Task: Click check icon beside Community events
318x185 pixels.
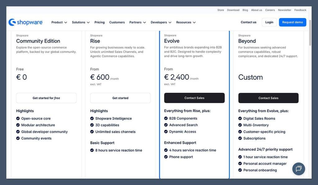Action: (x=18, y=138)
